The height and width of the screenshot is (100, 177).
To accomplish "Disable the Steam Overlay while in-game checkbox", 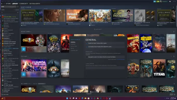I will (87, 43).
